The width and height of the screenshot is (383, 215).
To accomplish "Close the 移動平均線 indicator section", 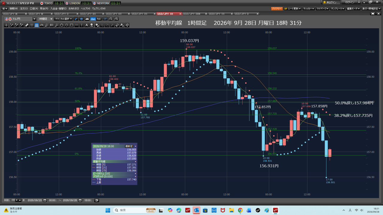I will click(x=135, y=162).
